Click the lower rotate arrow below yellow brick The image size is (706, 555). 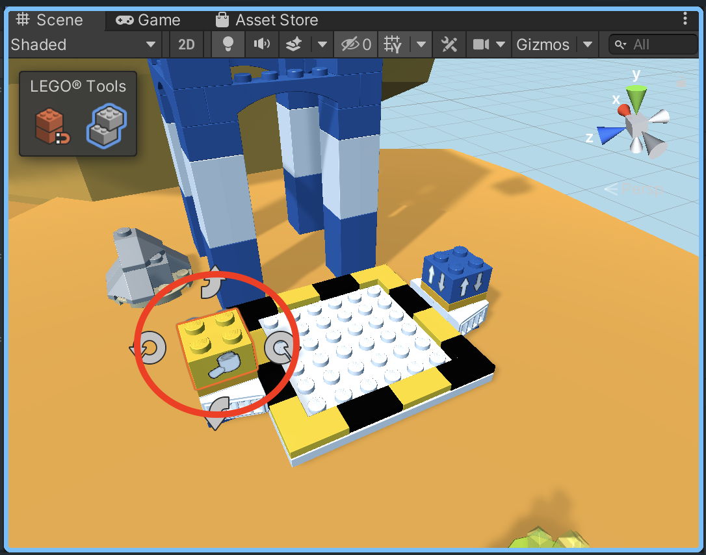click(218, 412)
